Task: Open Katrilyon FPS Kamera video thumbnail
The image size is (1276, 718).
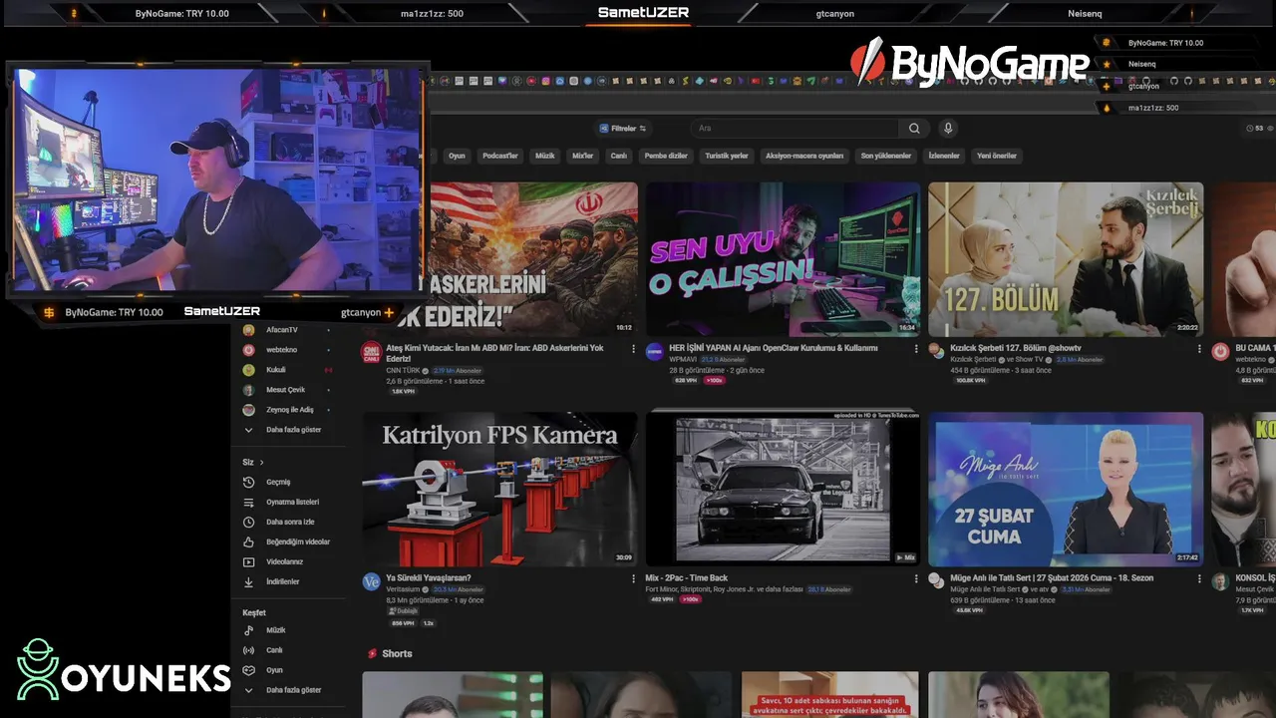Action: pos(499,490)
